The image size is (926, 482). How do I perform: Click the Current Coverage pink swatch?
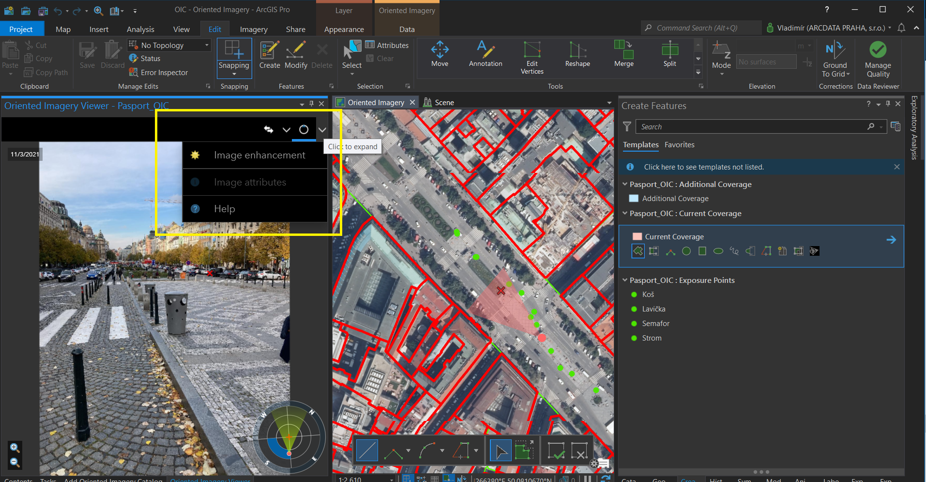(x=638, y=236)
